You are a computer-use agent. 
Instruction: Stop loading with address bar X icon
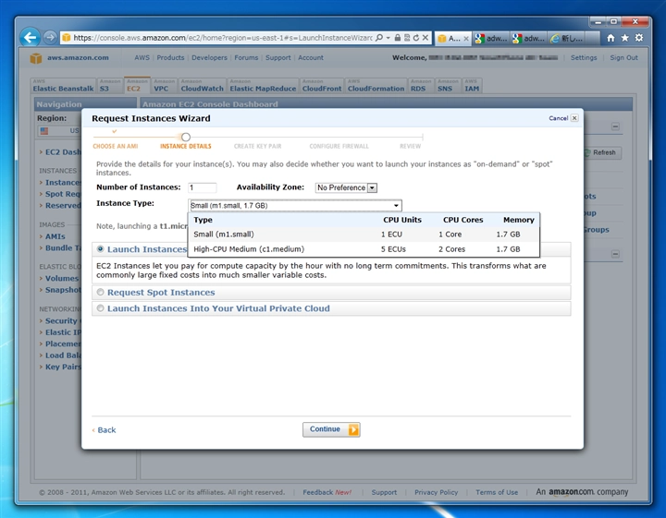pyautogui.click(x=425, y=38)
